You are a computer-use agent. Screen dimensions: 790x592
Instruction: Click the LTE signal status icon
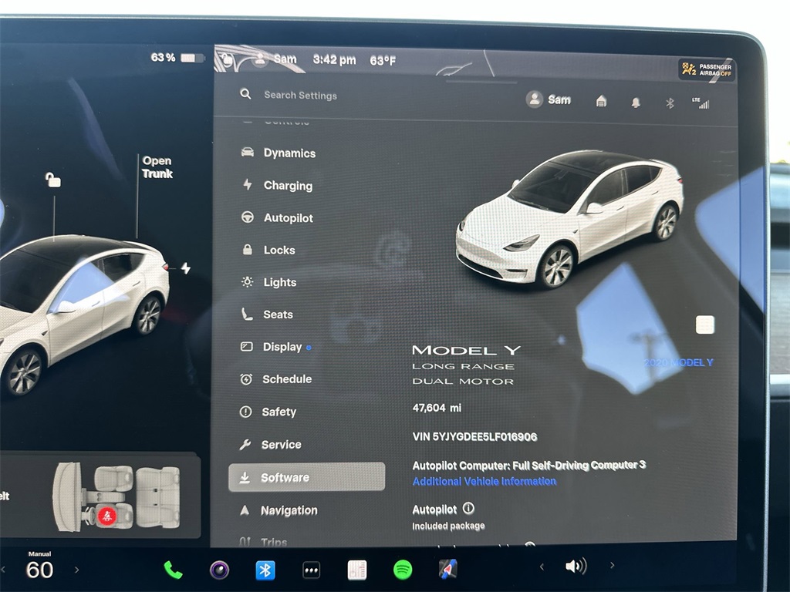point(701,103)
